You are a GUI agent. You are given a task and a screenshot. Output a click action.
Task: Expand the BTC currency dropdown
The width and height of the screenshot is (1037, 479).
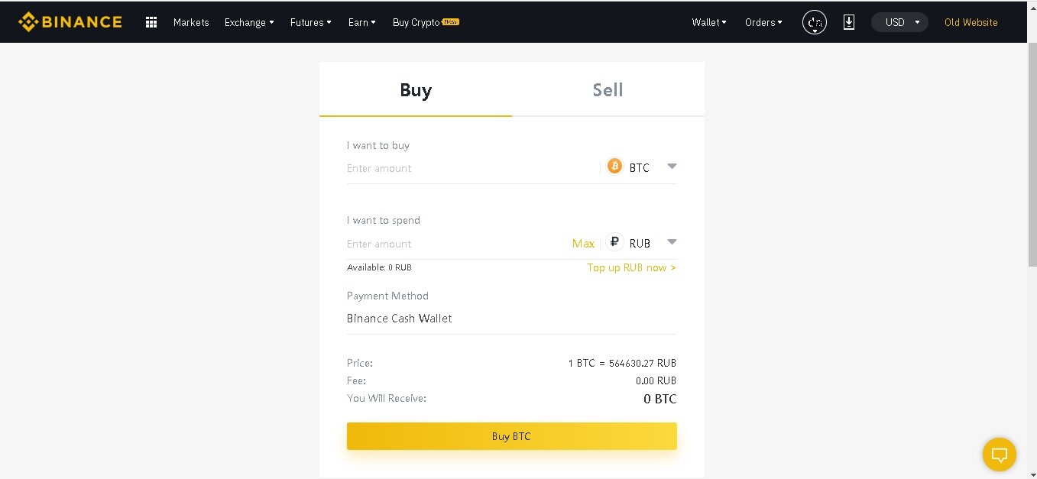coord(672,166)
